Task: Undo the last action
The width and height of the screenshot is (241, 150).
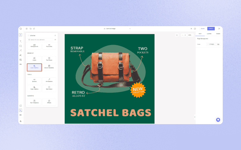Action: click(30, 29)
